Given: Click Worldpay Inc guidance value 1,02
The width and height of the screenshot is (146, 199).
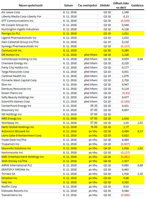Looking at the screenshot, I should click(x=140, y=123).
